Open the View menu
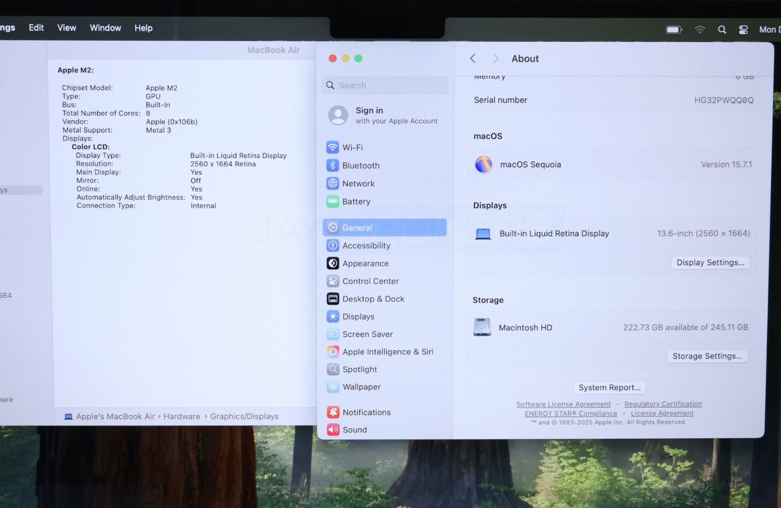Screen dimensions: 781x508 (x=66, y=28)
